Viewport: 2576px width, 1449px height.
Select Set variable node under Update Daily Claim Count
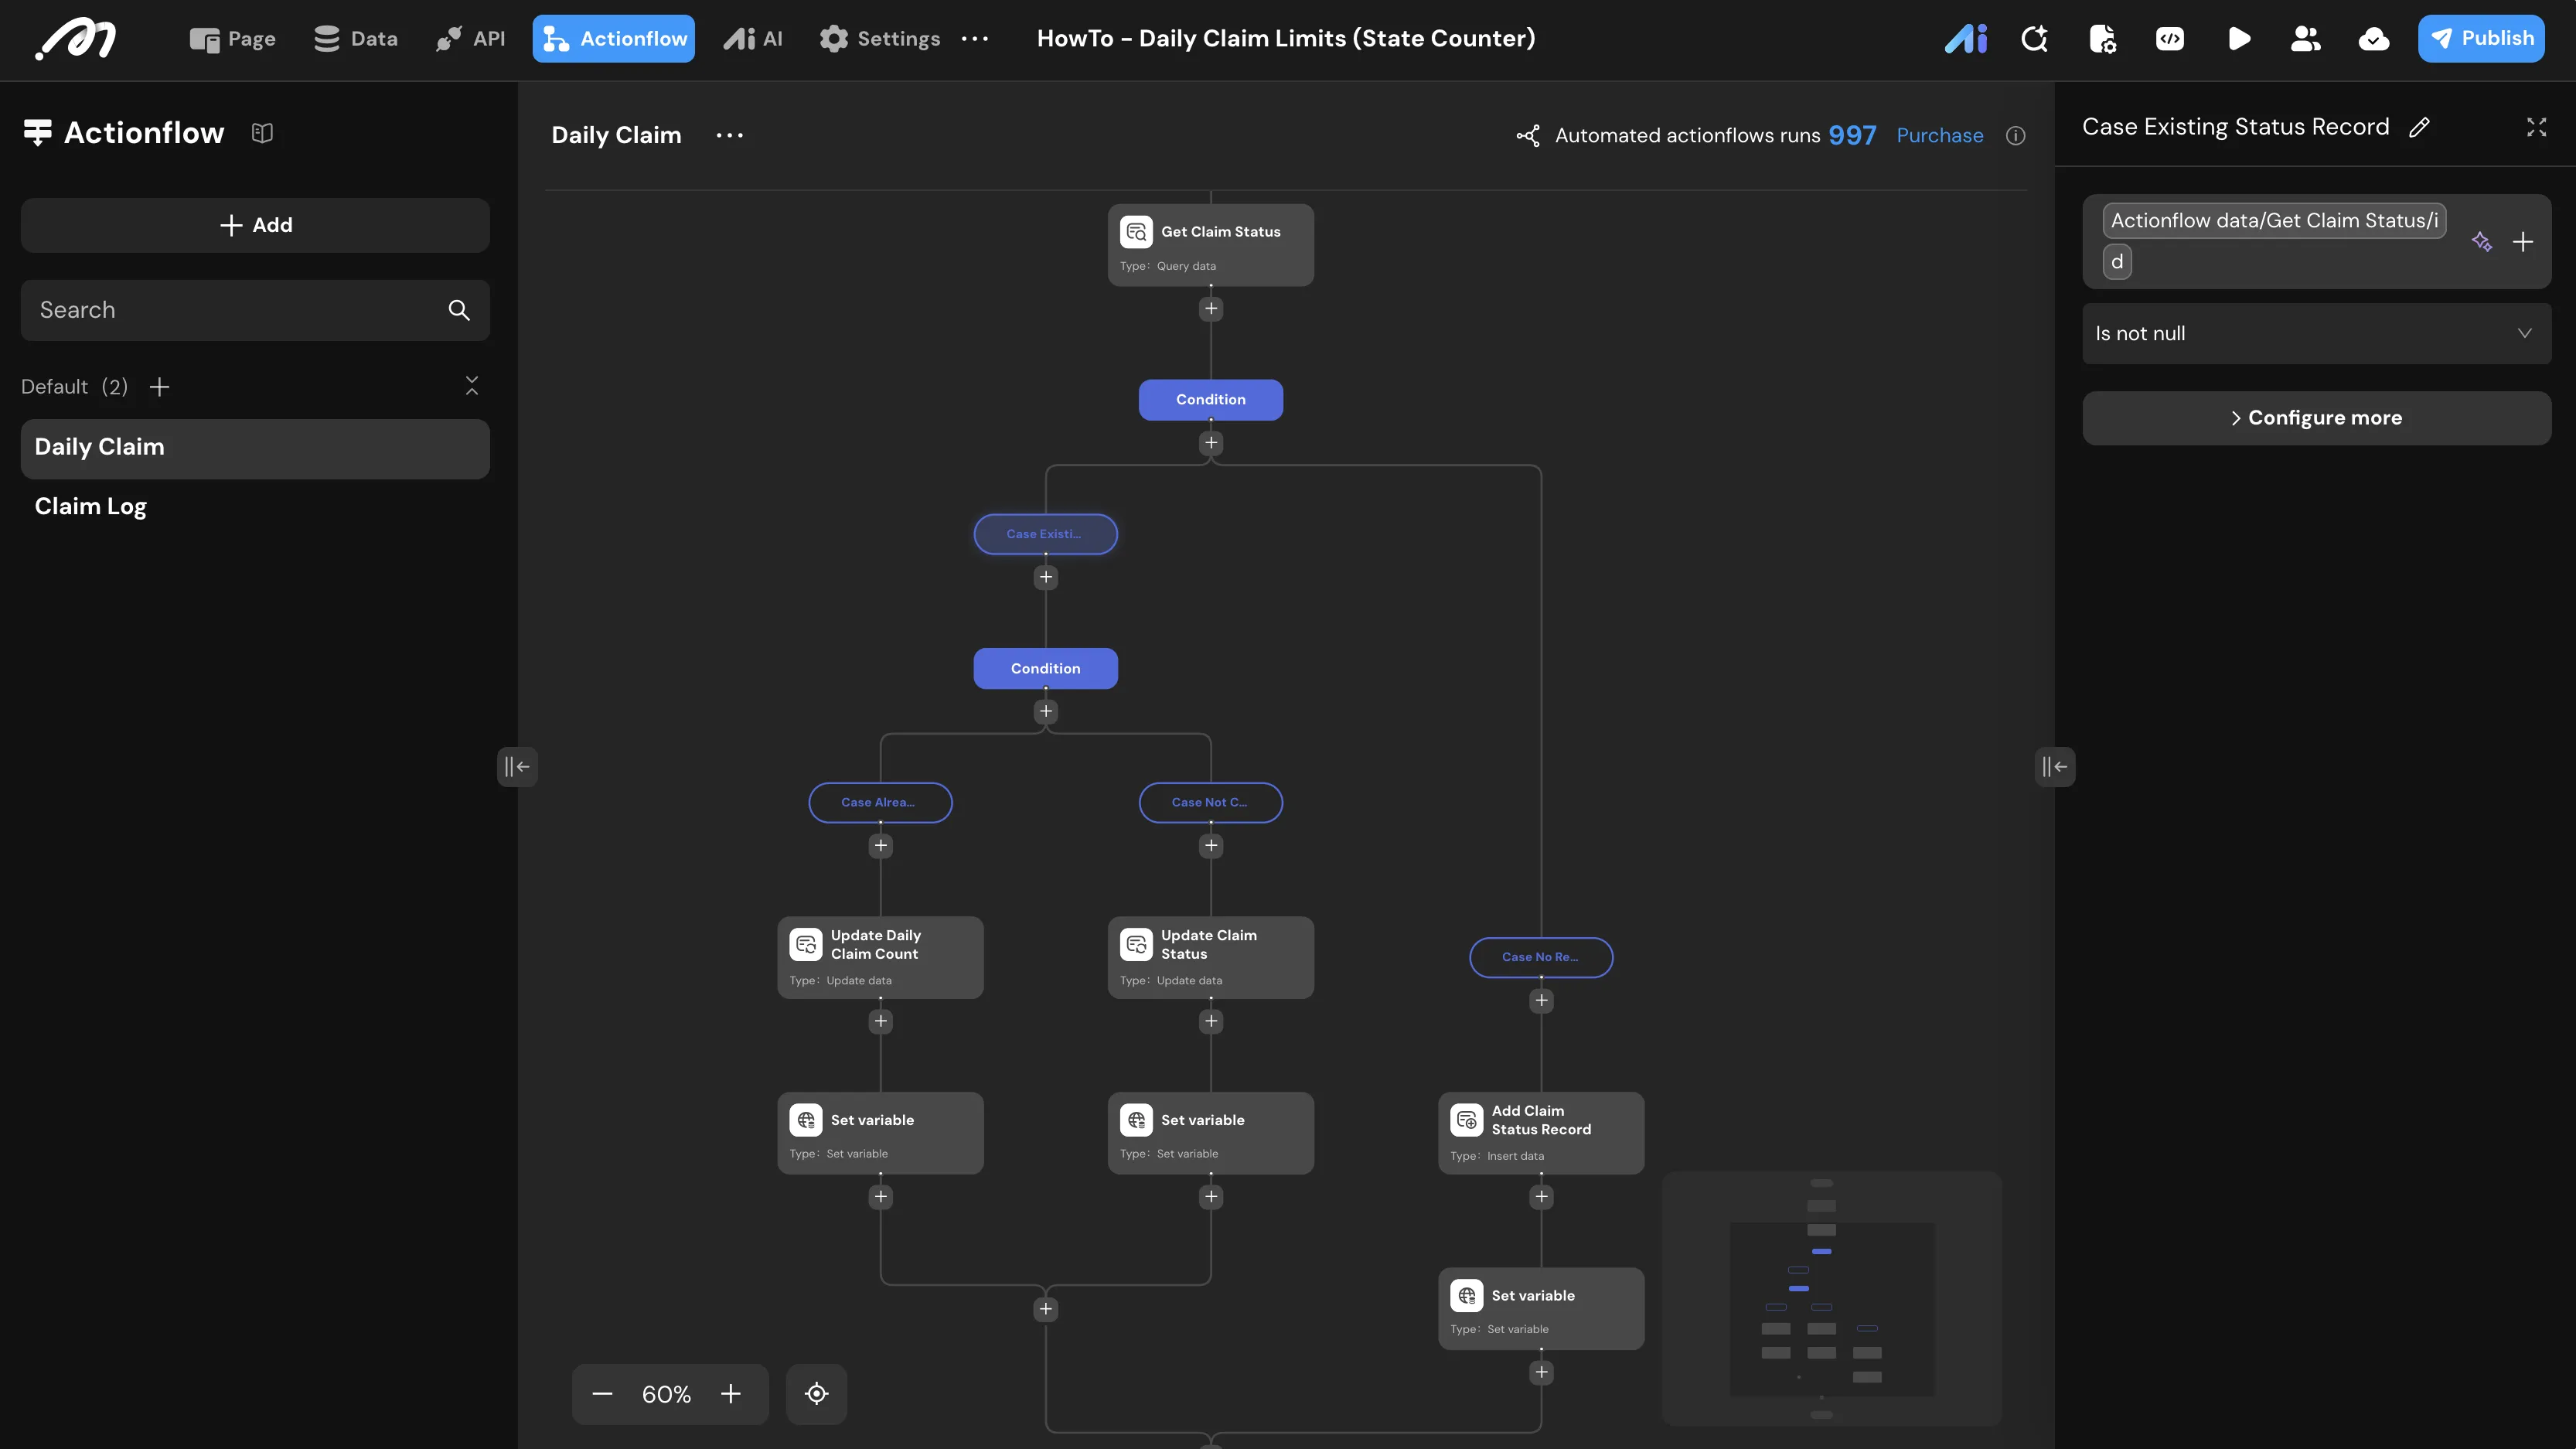880,1133
